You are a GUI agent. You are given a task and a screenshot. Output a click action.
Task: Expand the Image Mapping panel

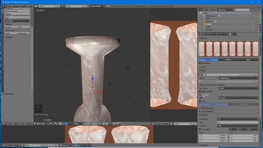[x=206, y=111]
